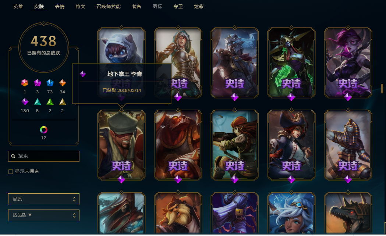Click the magnifier icon in search box
Screen dimensions: 386x236
point(13,156)
